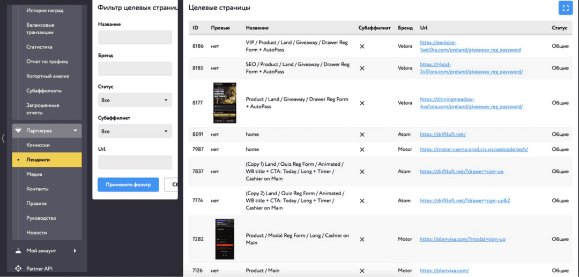Click the Применить фильтр button
579x277 pixels.
[128, 184]
